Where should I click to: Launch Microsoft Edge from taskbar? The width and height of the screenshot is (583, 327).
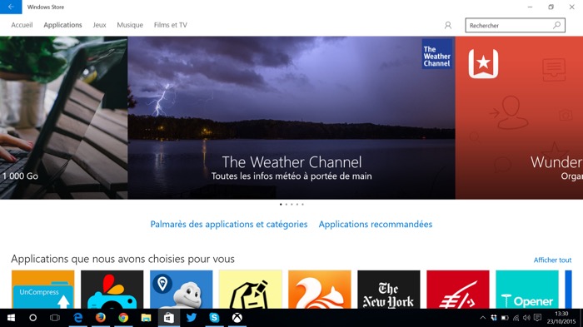77,318
